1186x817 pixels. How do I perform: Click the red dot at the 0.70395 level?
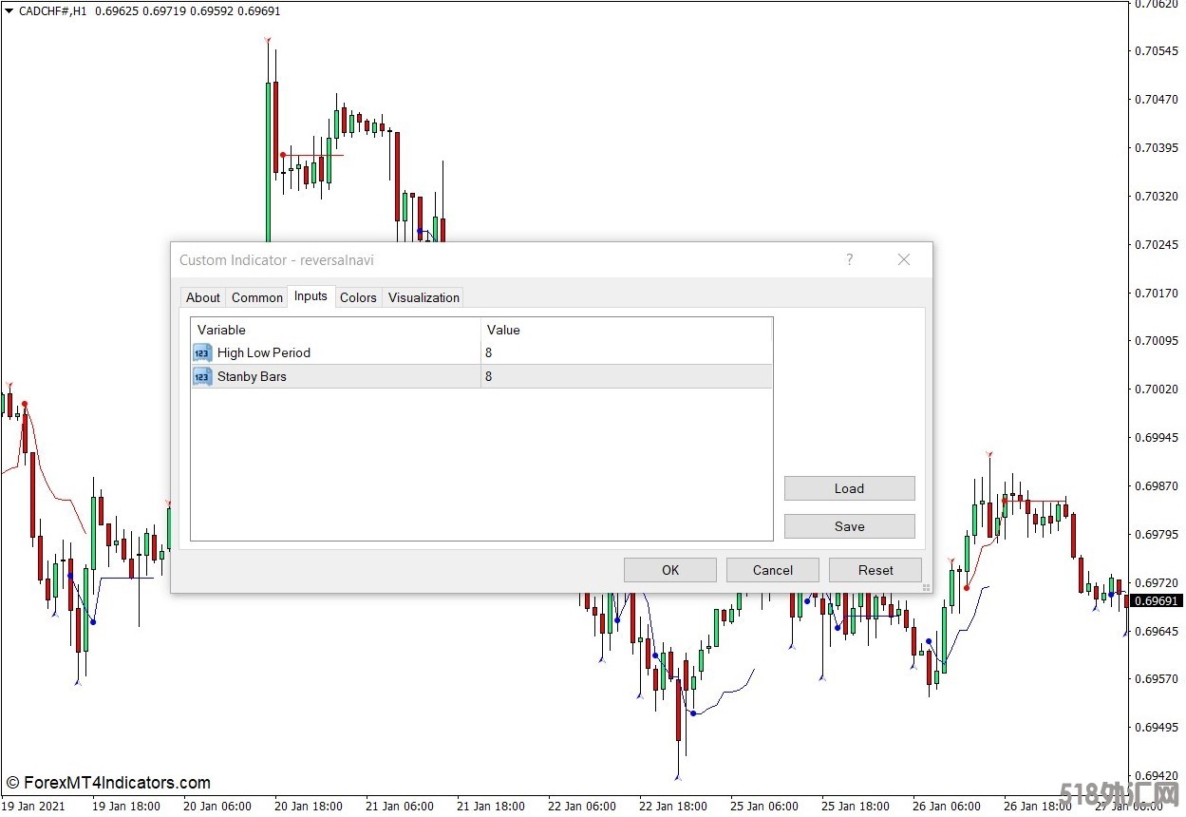pos(283,155)
